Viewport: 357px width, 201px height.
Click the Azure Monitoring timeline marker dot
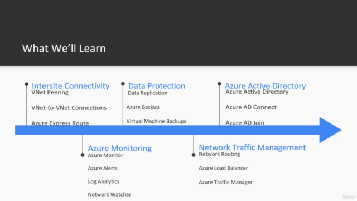point(83,155)
